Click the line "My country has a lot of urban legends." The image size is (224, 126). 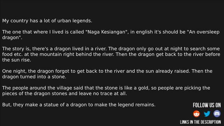(47, 21)
